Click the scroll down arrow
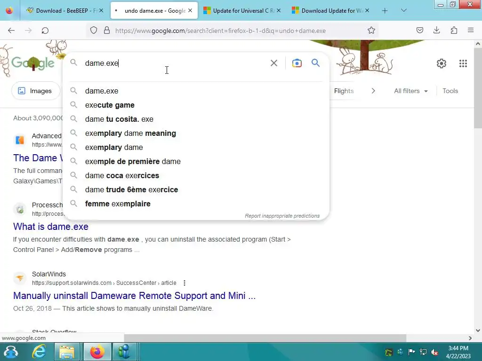The image size is (482, 361). tap(478, 330)
